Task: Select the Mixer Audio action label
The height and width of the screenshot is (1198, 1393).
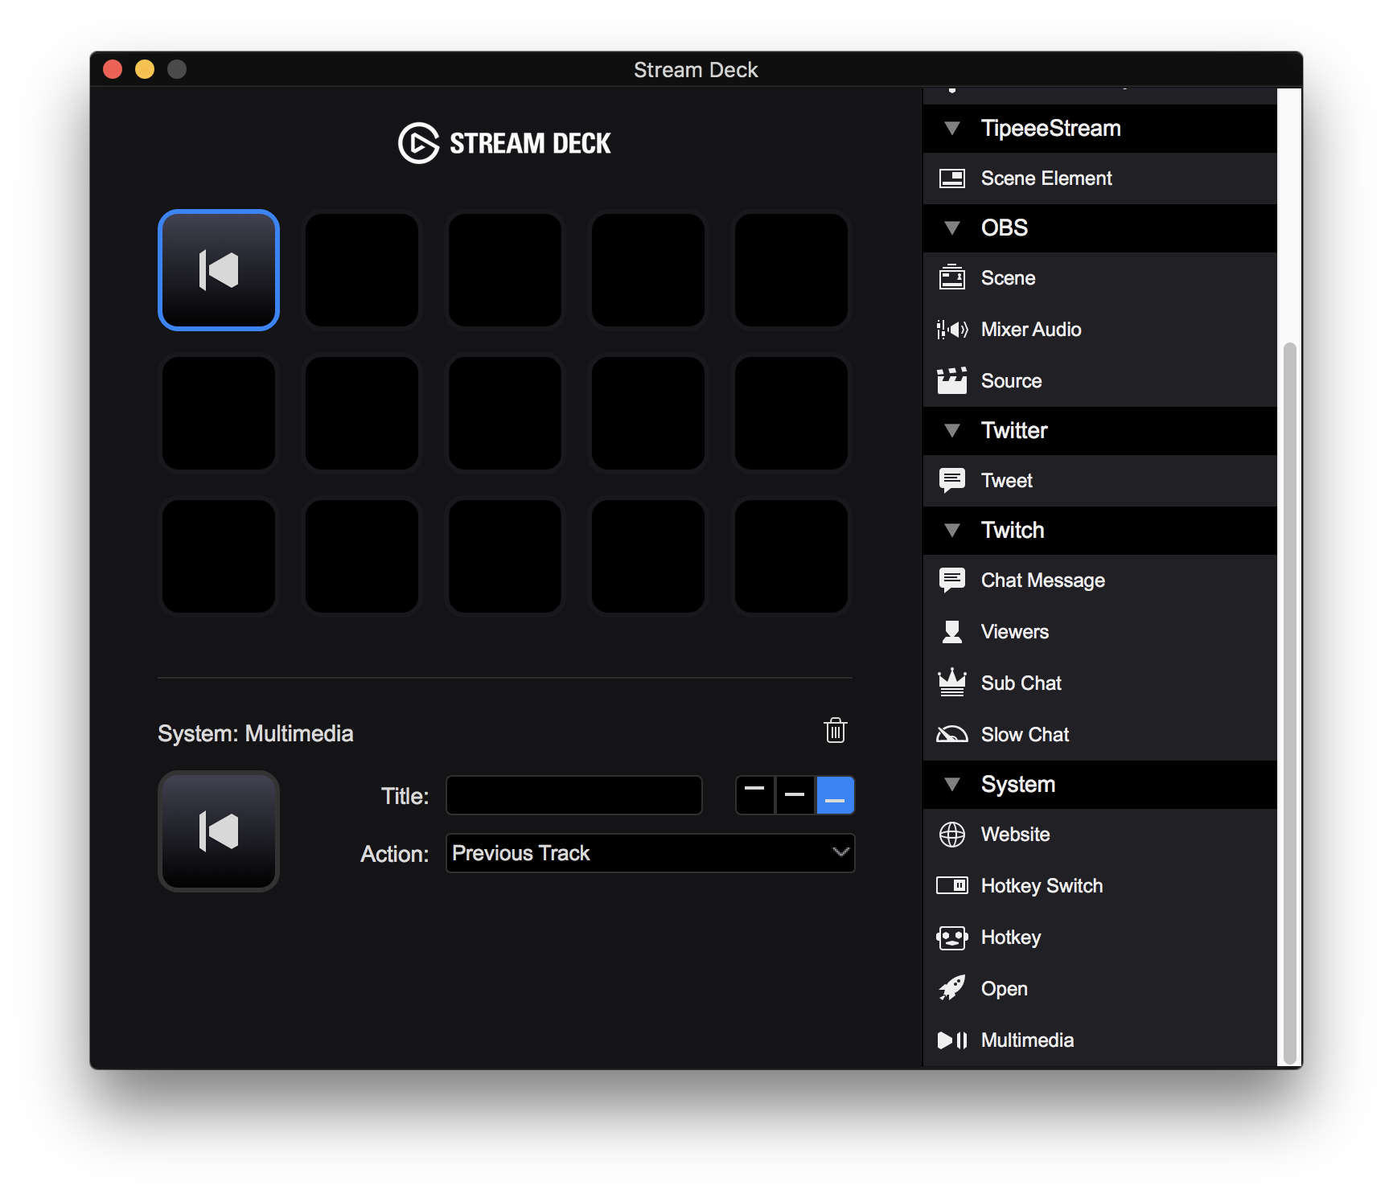Action: pyautogui.click(x=1031, y=330)
